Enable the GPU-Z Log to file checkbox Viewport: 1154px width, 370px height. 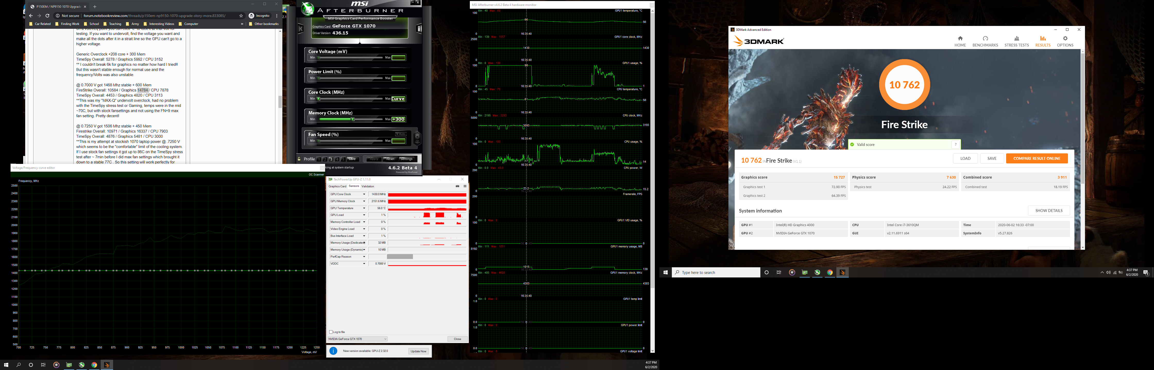tap(331, 332)
